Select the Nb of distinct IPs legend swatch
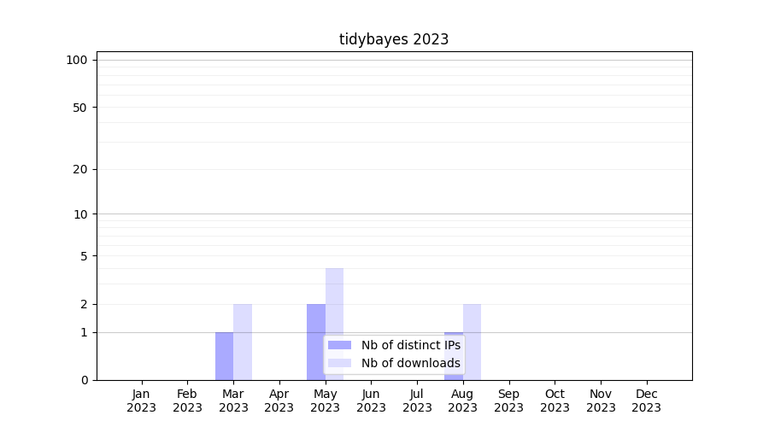The width and height of the screenshot is (769, 427). click(339, 345)
